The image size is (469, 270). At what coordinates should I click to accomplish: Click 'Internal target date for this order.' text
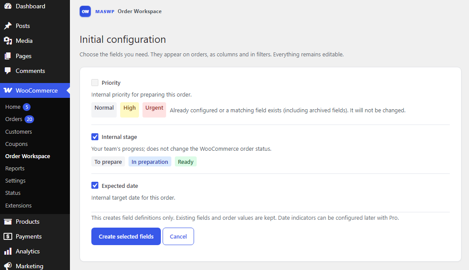133,197
